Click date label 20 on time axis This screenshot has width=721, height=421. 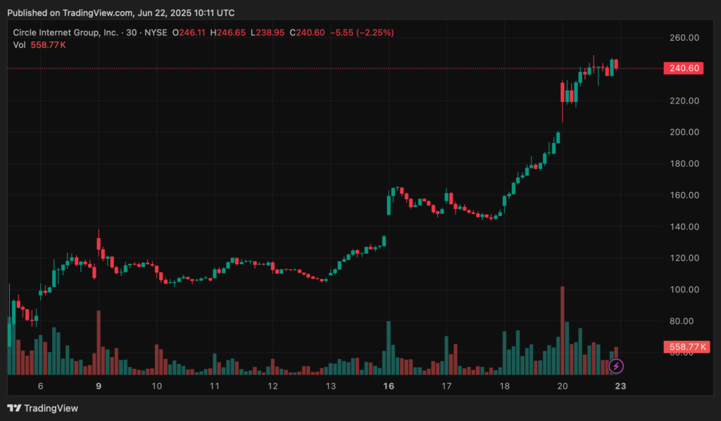tap(563, 386)
